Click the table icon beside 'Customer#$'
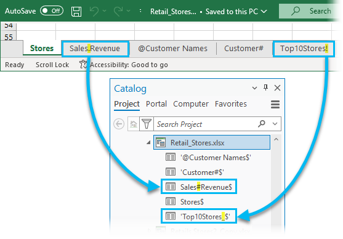The image size is (343, 239). (171, 172)
